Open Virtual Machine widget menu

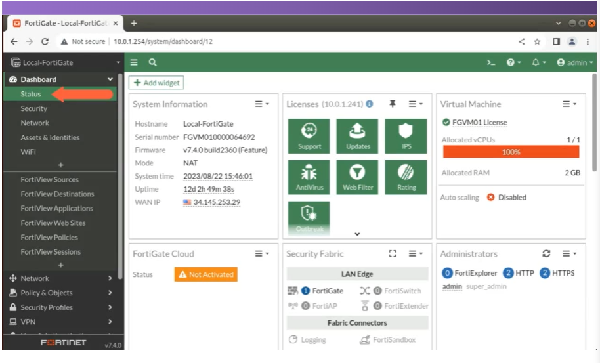click(569, 104)
